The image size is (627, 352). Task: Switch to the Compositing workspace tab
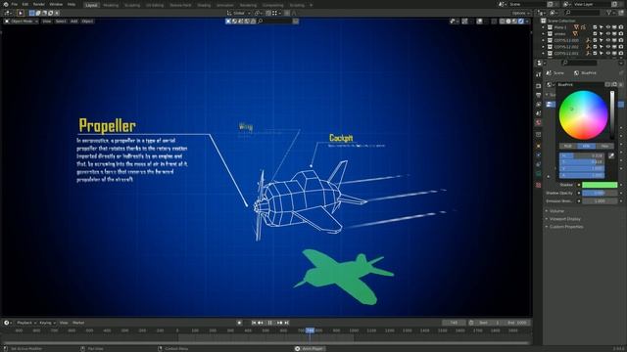[272, 5]
